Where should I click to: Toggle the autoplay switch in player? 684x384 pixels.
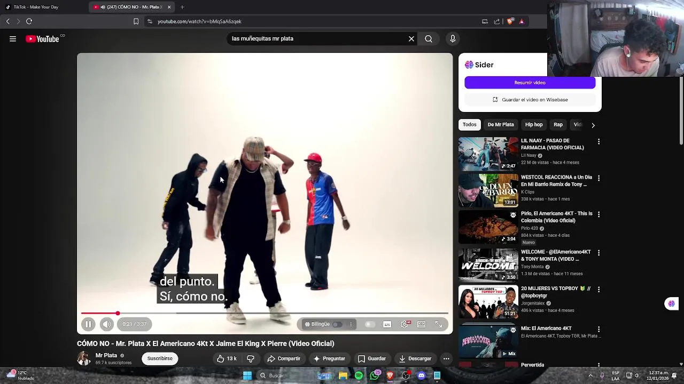tap(369, 324)
